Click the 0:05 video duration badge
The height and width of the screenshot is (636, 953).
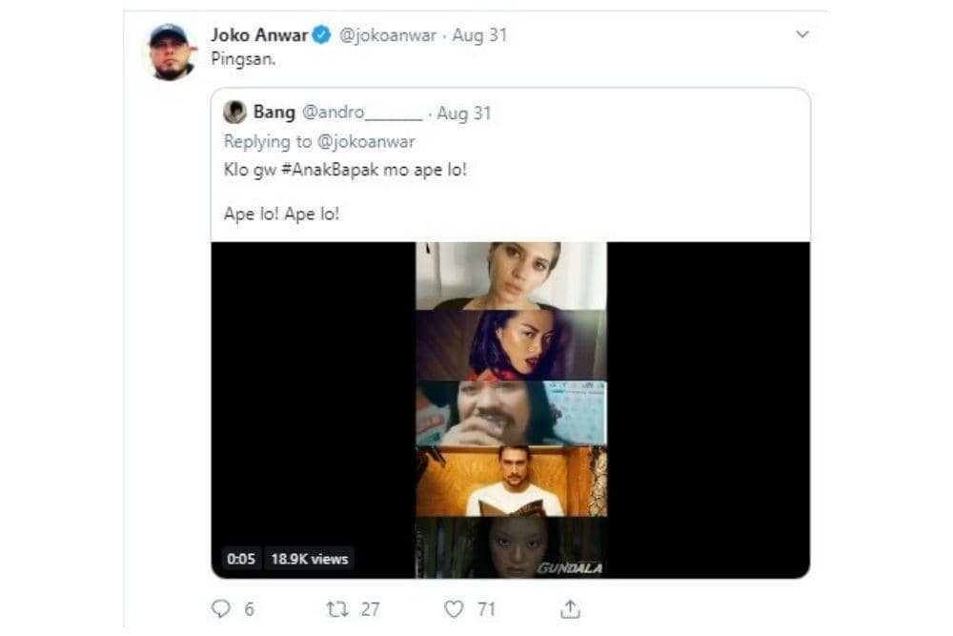click(x=241, y=559)
